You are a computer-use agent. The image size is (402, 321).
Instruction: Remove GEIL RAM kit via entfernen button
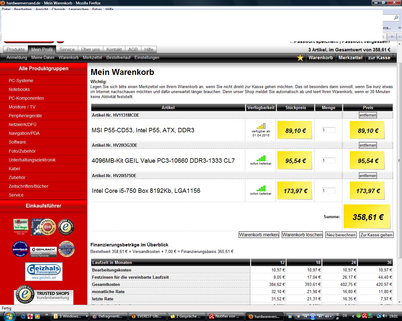(368, 145)
